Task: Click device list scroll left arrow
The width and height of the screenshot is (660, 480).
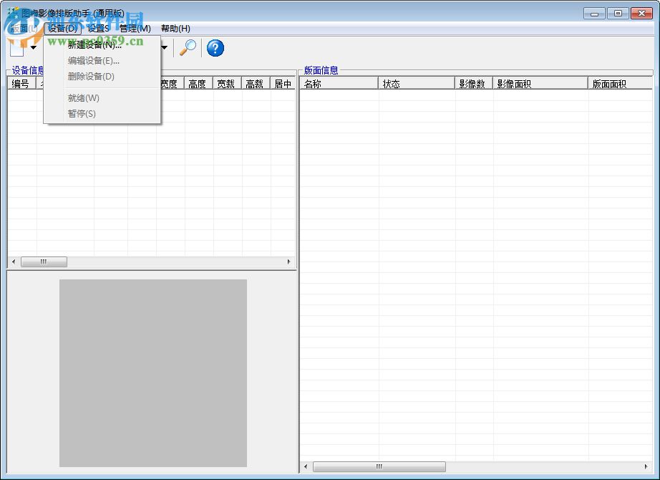Action: 14,261
